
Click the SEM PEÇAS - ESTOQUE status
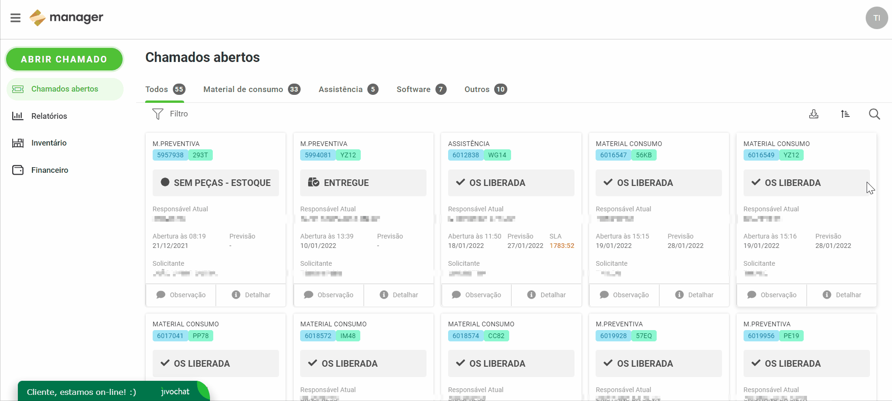coord(216,183)
